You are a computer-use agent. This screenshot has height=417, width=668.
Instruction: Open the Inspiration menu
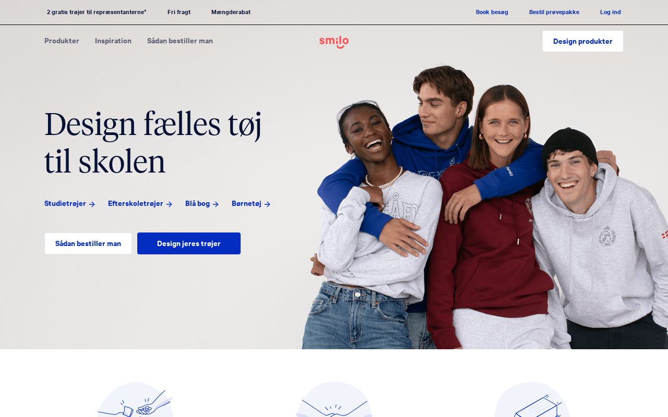click(113, 41)
